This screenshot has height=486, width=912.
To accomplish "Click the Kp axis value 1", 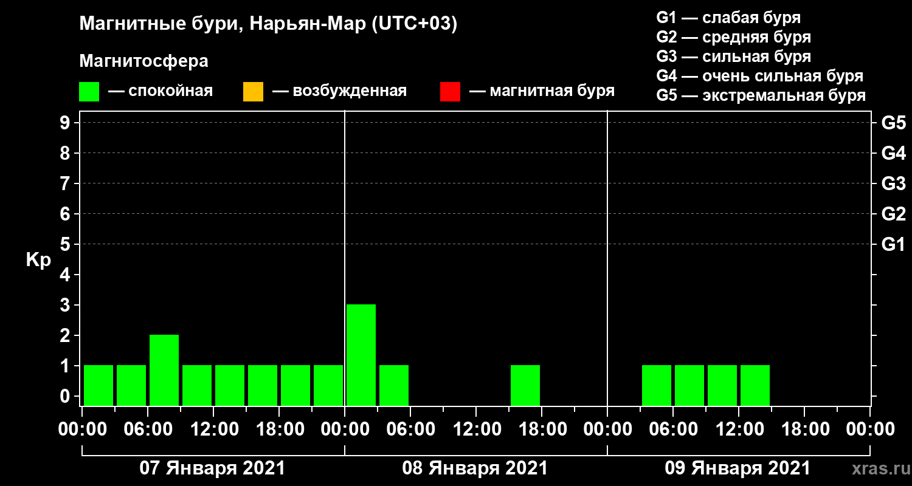I will 66,366.
